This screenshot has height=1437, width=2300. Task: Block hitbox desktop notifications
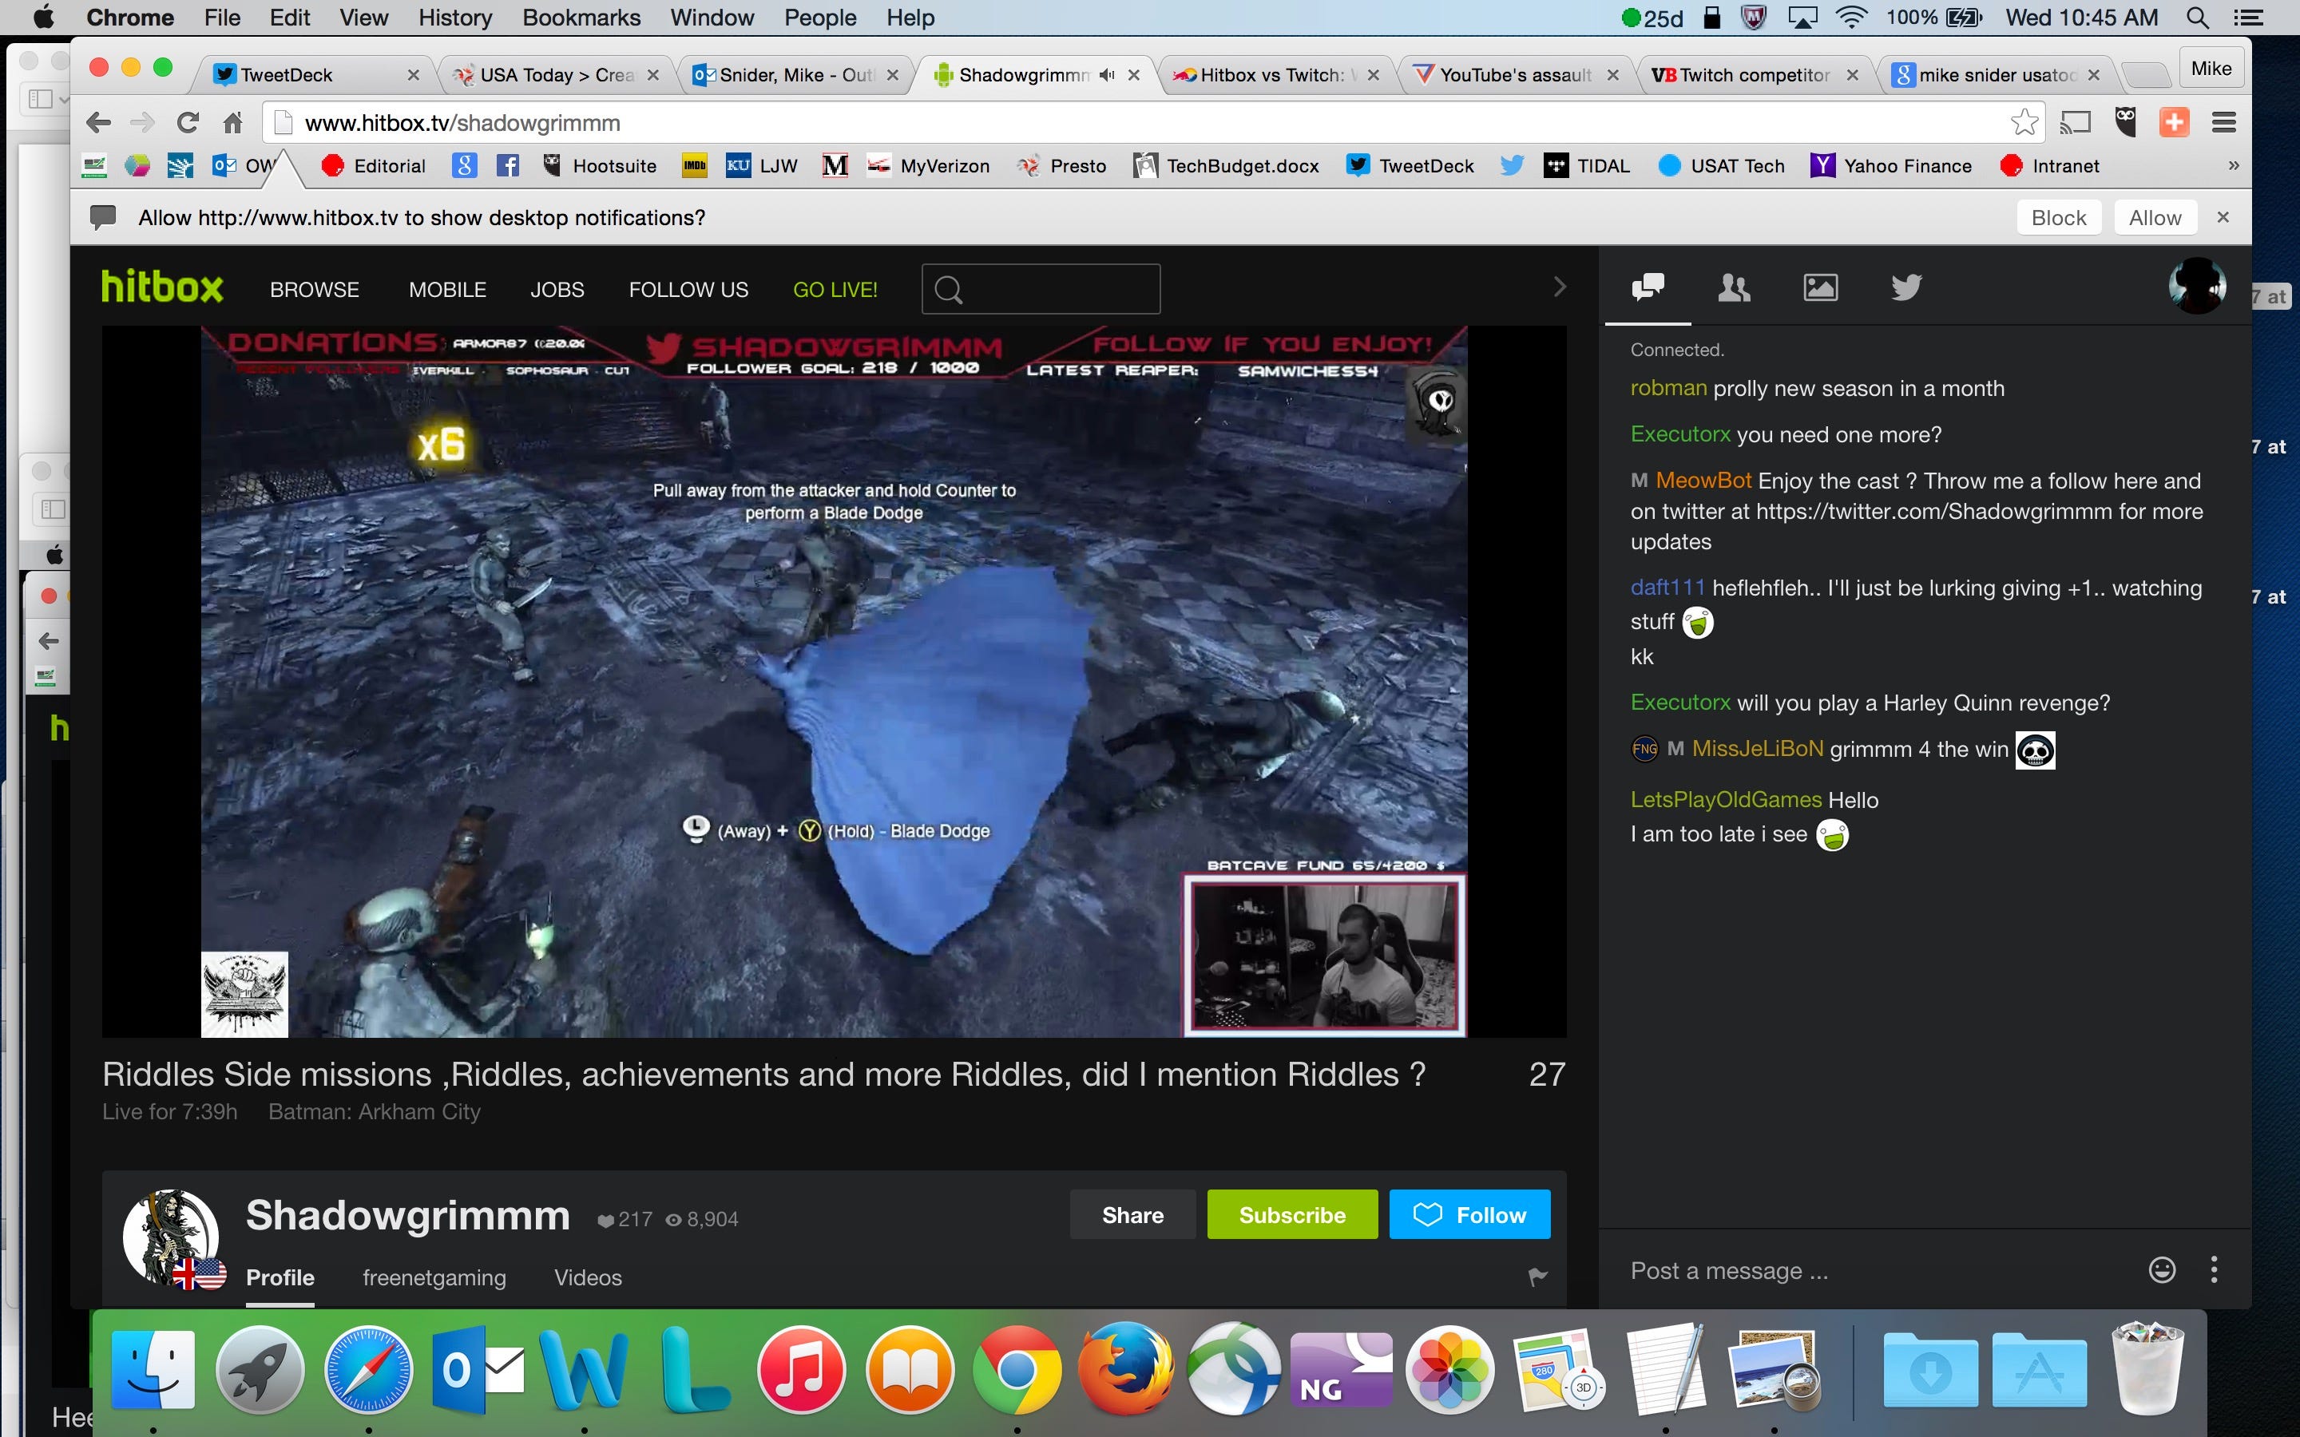pyautogui.click(x=2059, y=218)
